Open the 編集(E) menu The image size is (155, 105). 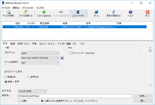tap(16, 8)
